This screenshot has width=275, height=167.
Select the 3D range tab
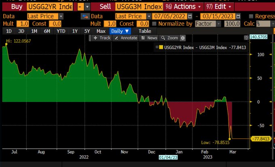coord(21,31)
